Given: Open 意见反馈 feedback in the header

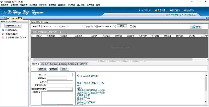Looking at the screenshot, I should 160,10.
